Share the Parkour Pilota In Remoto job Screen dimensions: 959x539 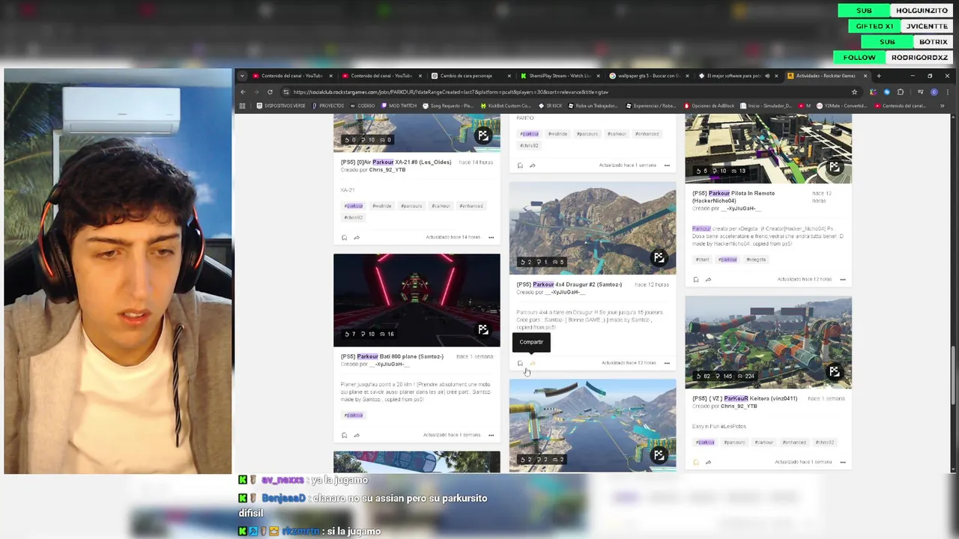(x=708, y=279)
